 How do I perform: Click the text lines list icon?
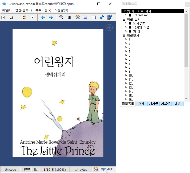tap(70, 17)
